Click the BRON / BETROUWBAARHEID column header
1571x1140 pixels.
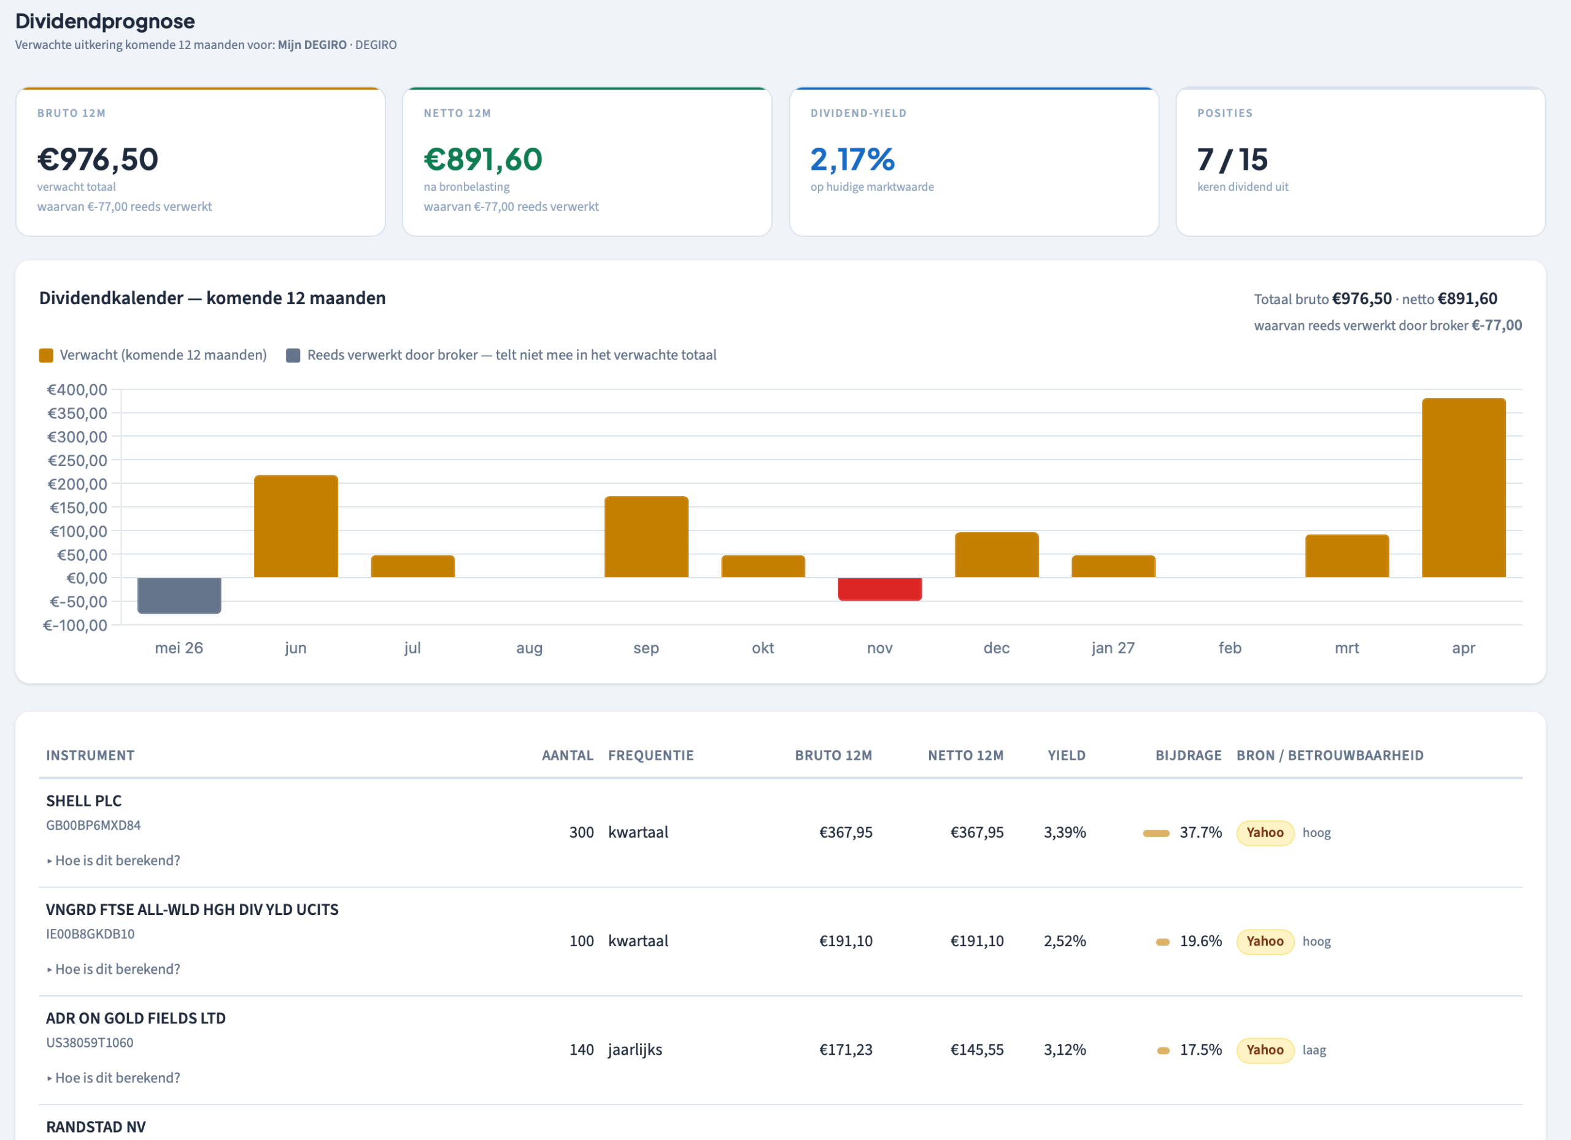[1330, 756]
